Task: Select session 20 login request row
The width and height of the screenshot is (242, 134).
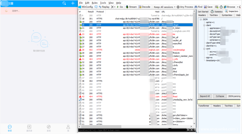Action: [x=136, y=25]
